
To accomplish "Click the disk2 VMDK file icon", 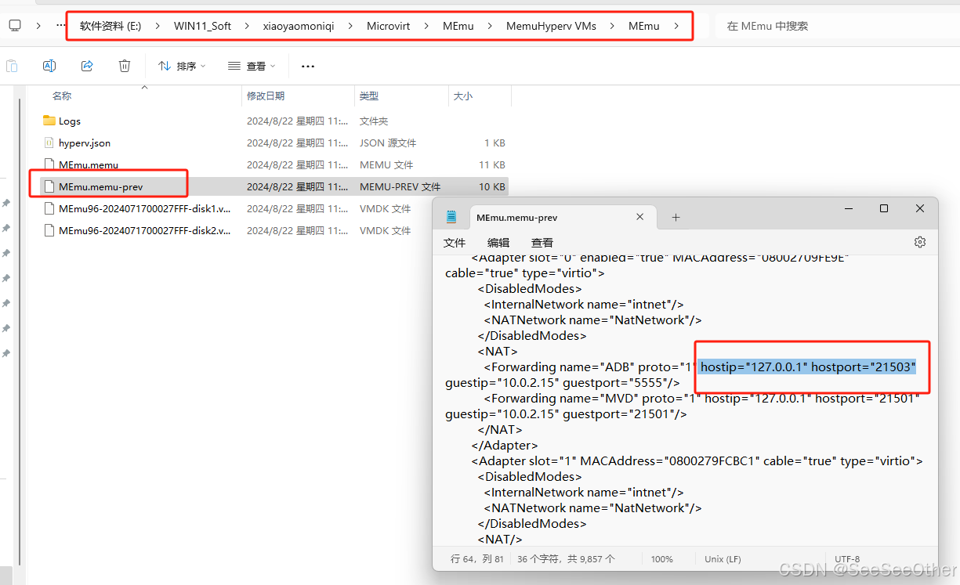I will point(49,230).
